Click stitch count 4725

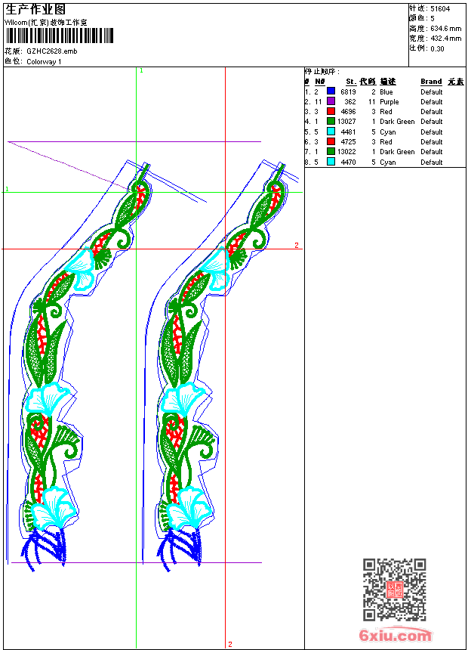pos(348,142)
